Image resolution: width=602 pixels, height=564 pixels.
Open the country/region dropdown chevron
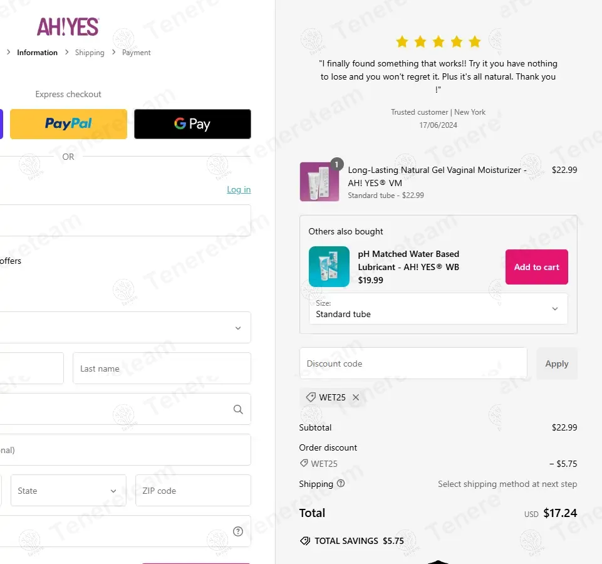tap(238, 328)
